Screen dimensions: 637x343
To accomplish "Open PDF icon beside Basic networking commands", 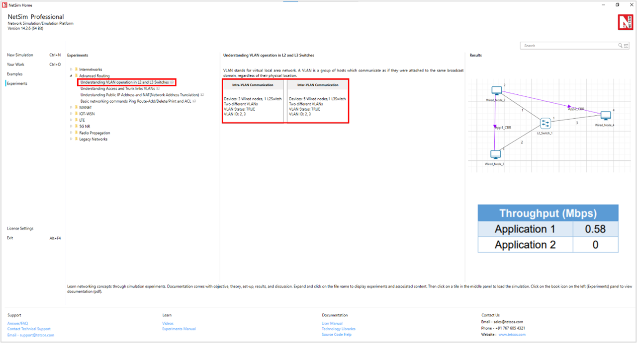I will point(194,101).
